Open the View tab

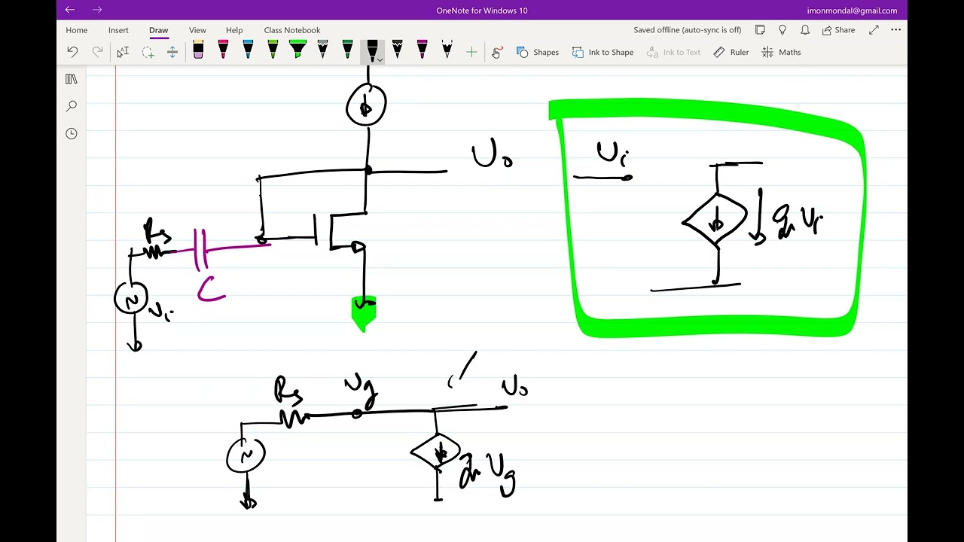(x=197, y=30)
